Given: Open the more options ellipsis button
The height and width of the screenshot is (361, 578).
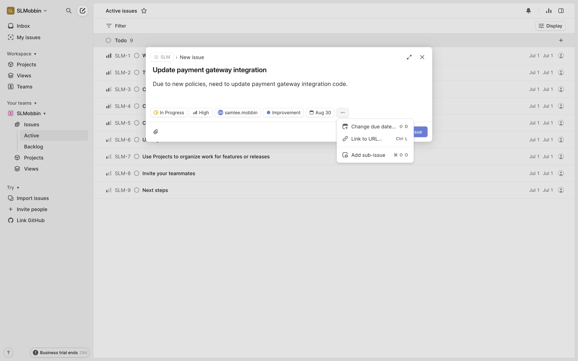Looking at the screenshot, I should [x=343, y=113].
